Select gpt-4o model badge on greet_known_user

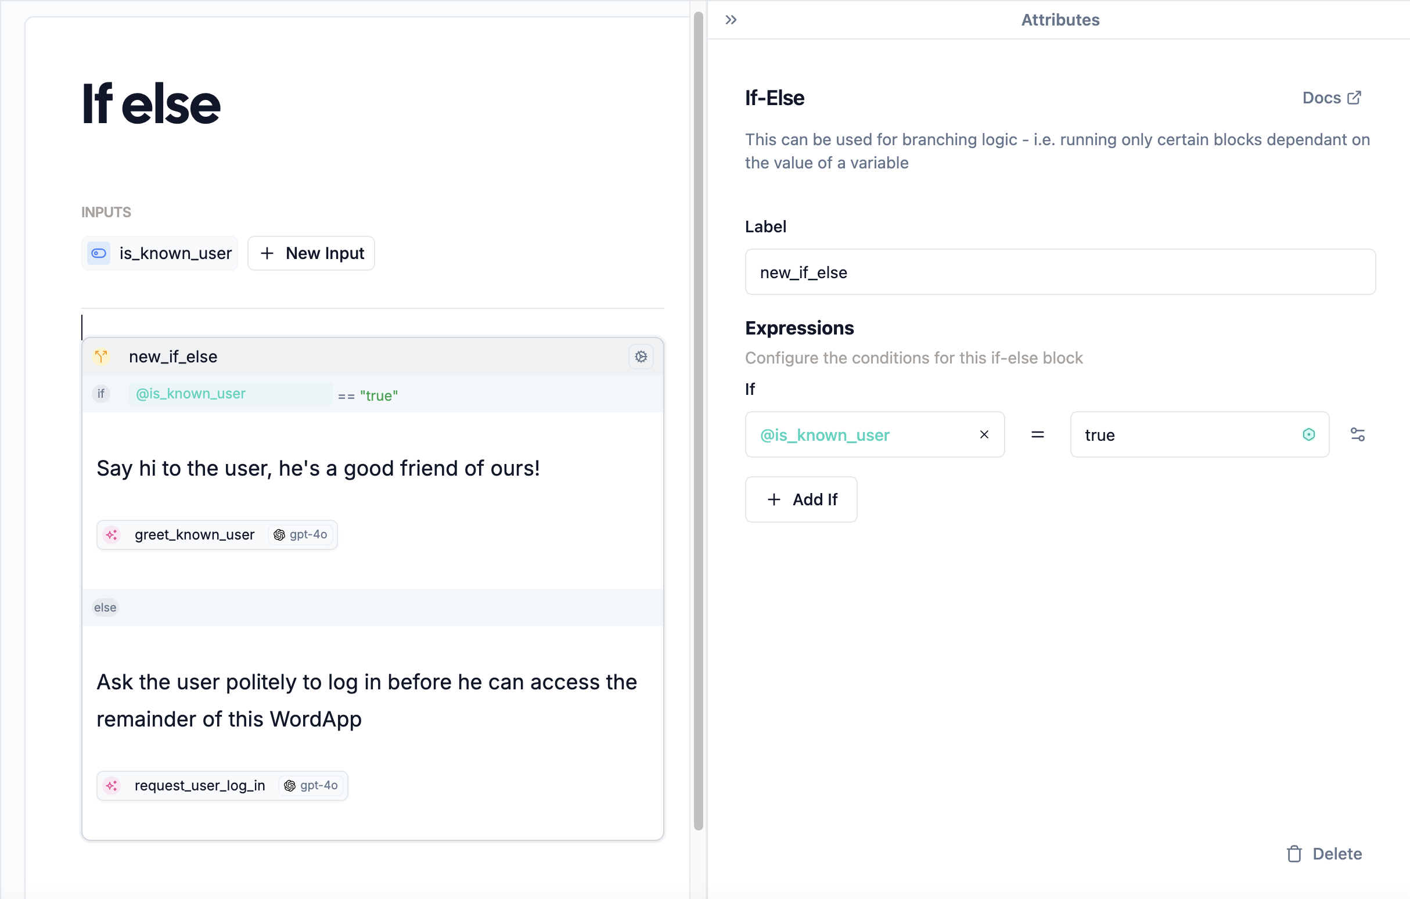click(x=301, y=535)
